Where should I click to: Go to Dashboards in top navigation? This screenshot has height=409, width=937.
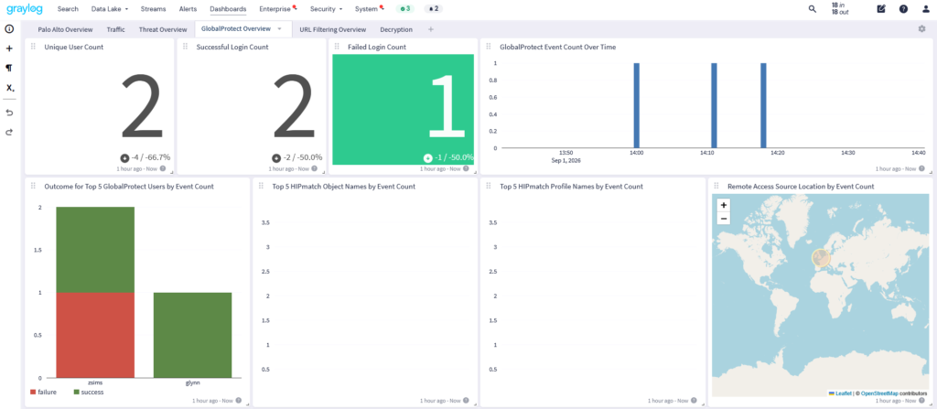228,9
